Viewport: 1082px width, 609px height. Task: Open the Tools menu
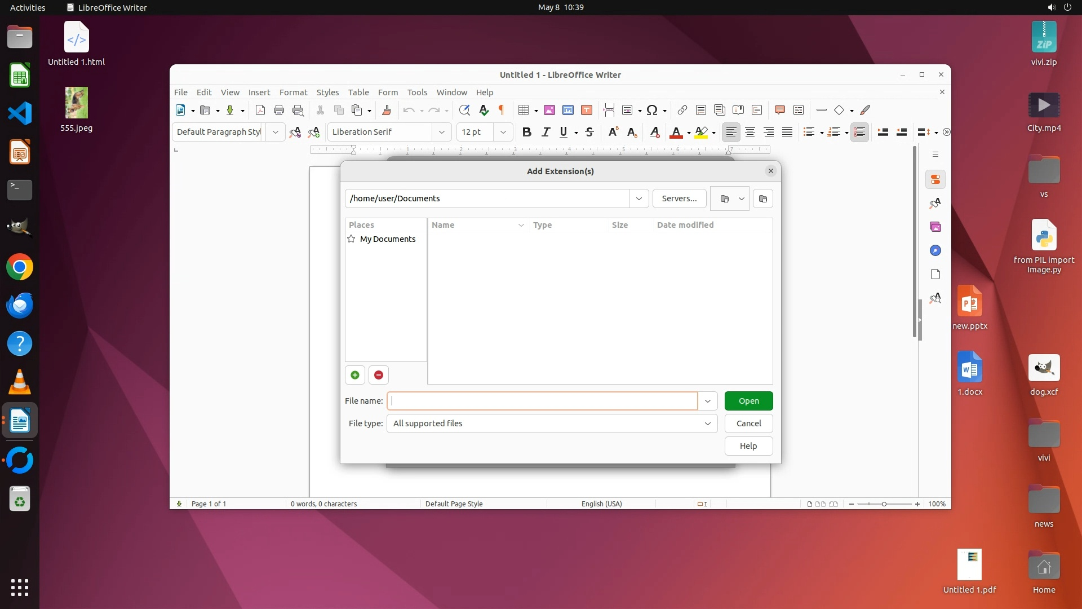417,92
